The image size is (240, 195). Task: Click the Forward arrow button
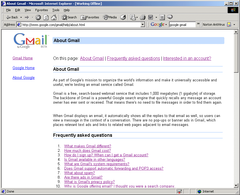27,17
